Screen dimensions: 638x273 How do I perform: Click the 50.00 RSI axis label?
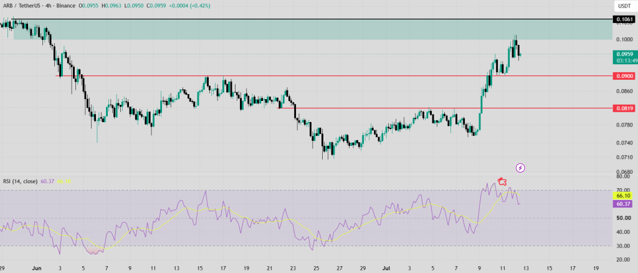click(622, 218)
